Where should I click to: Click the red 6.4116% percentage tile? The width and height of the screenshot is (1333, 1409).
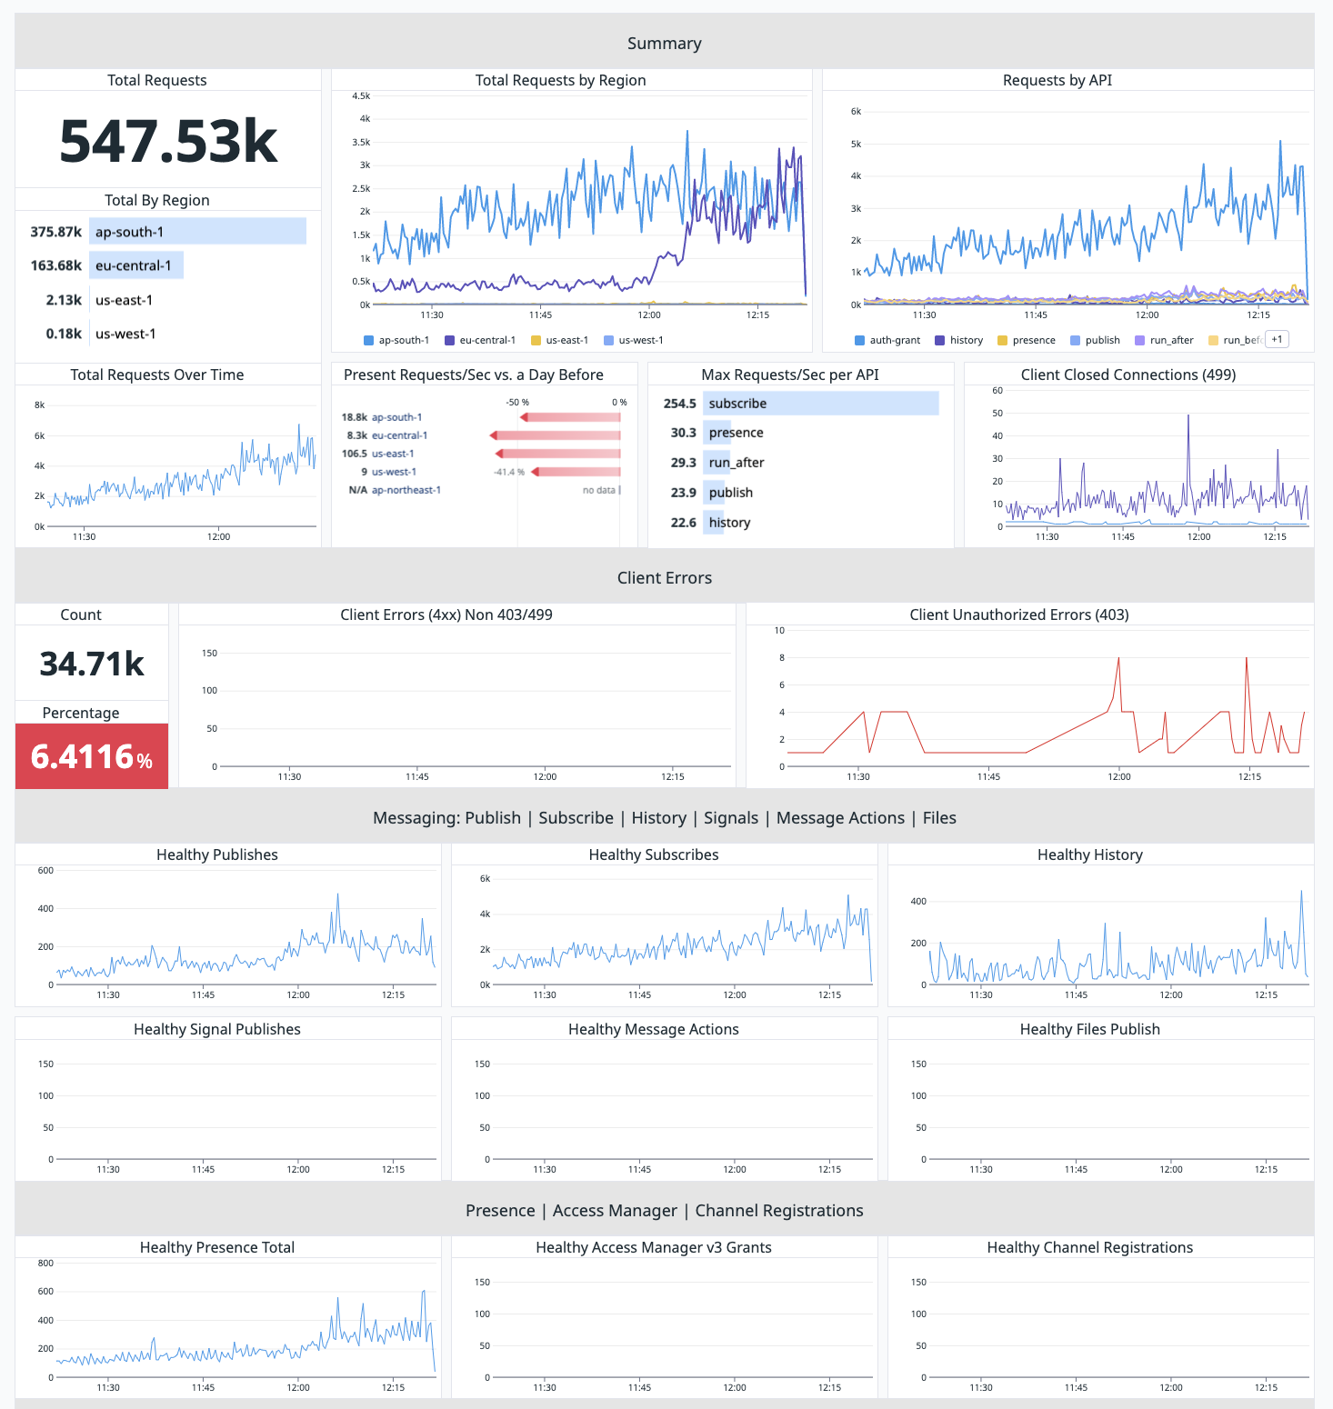click(92, 756)
